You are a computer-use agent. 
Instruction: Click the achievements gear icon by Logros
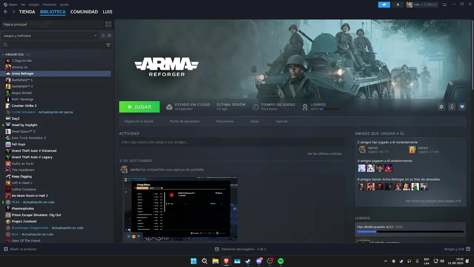305,107
